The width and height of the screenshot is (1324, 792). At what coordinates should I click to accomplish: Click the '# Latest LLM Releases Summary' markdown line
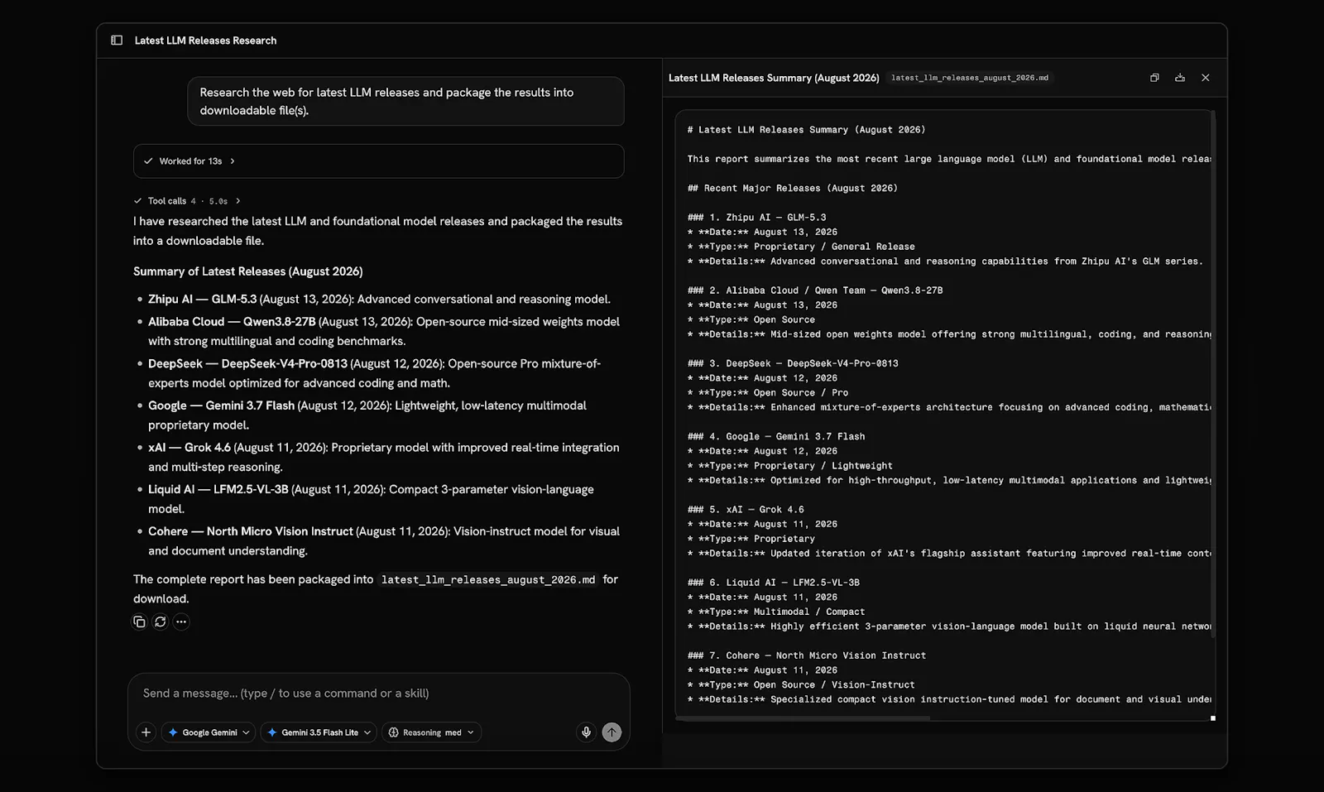pyautogui.click(x=806, y=130)
